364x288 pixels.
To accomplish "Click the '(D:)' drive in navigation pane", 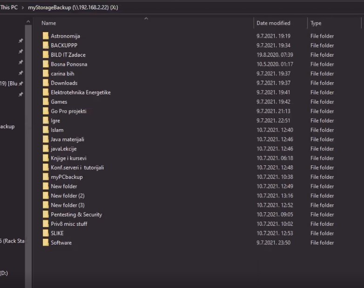I will point(4,273).
